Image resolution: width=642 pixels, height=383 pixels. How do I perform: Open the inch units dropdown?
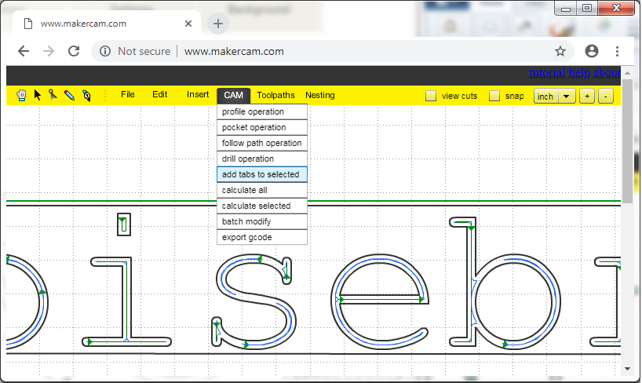[555, 97]
